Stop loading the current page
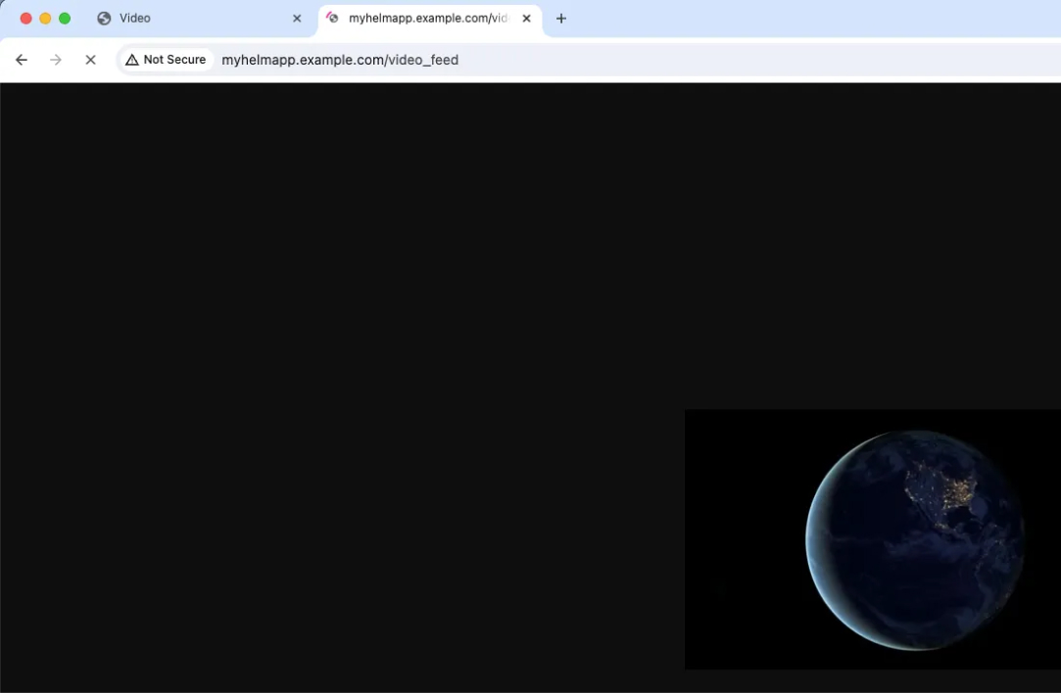Viewport: 1061px width, 693px height. tap(90, 60)
